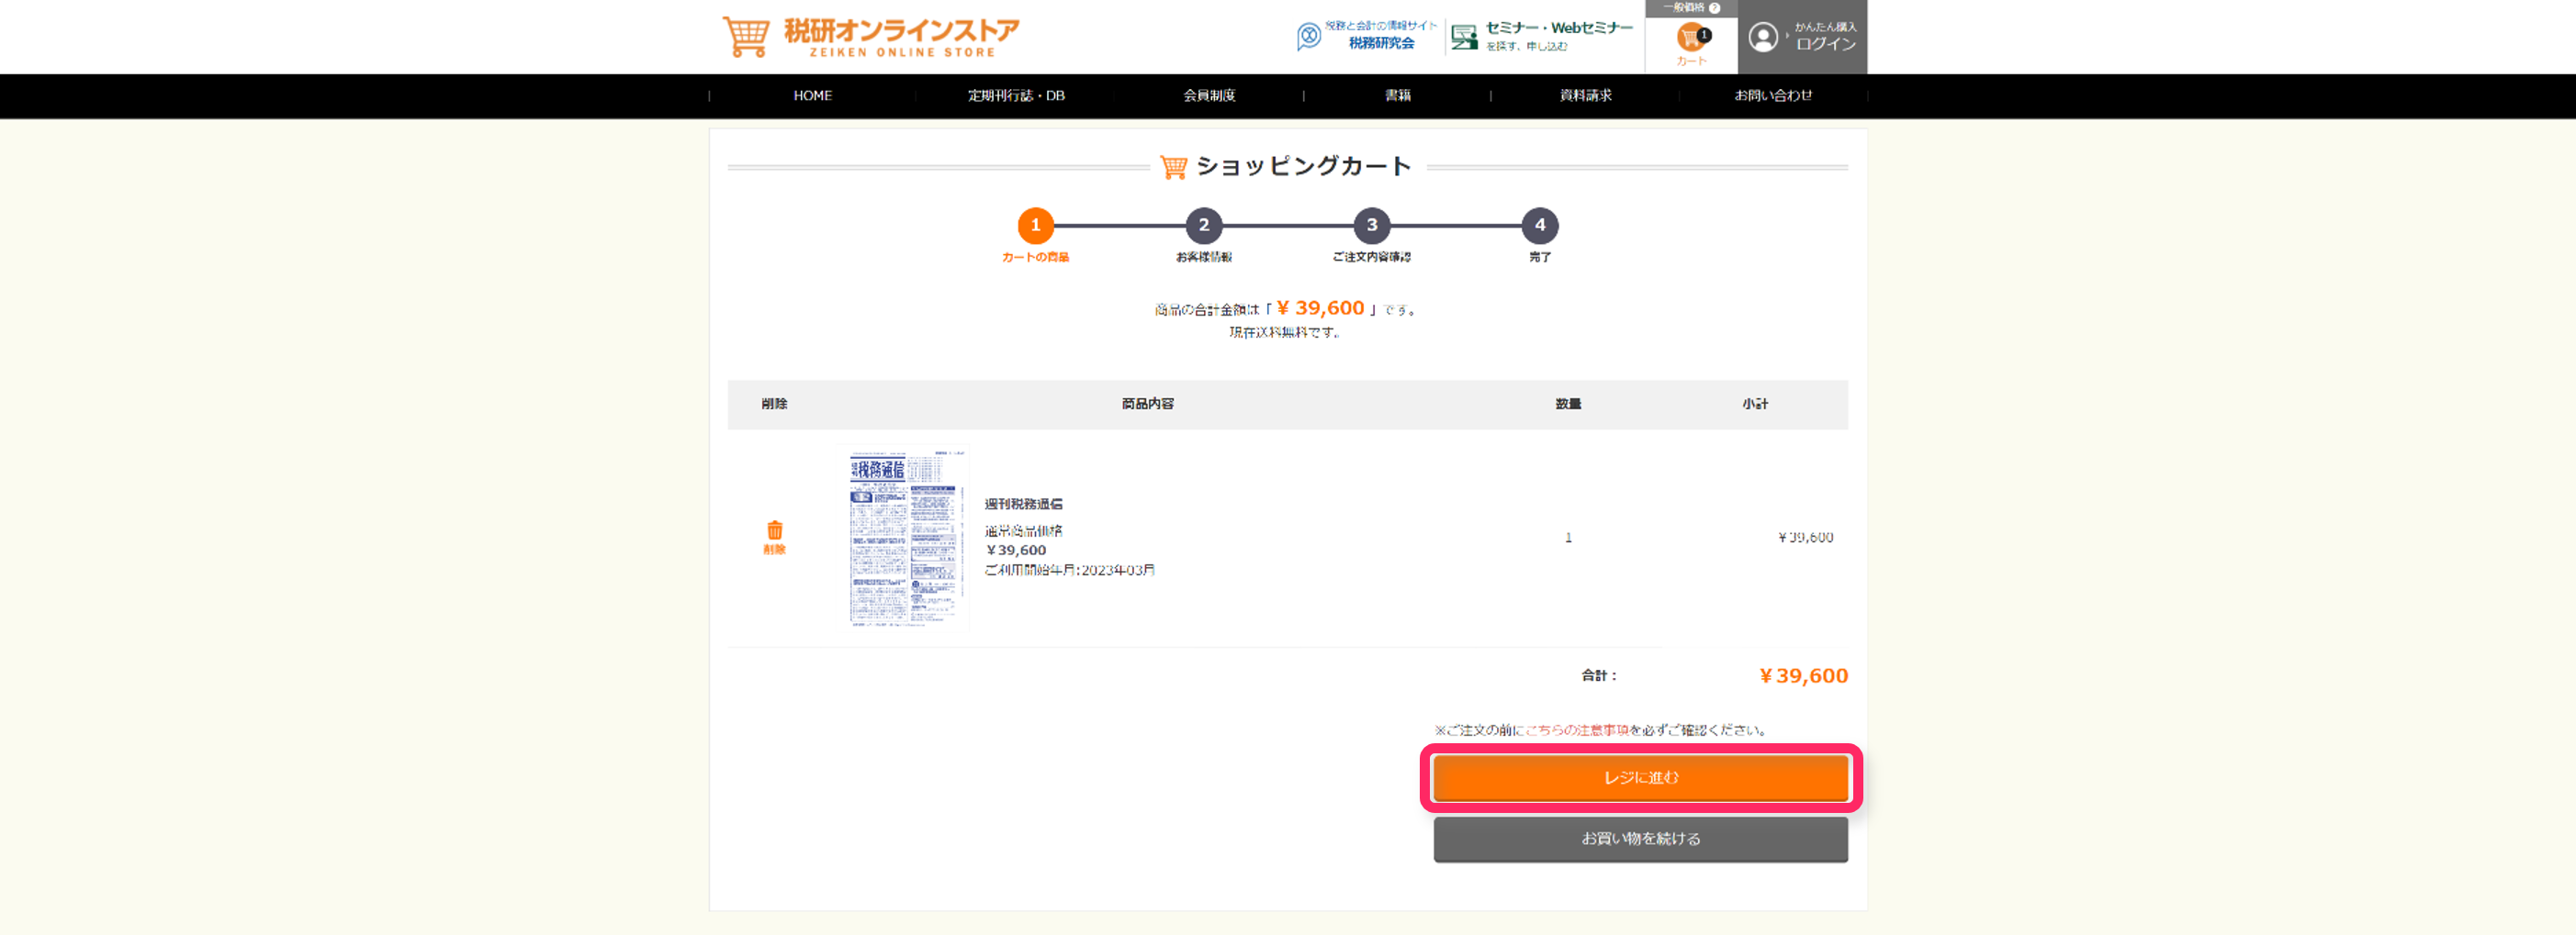Open セミナー・Webセミナー link
The width and height of the screenshot is (2576, 935).
pos(1541,36)
